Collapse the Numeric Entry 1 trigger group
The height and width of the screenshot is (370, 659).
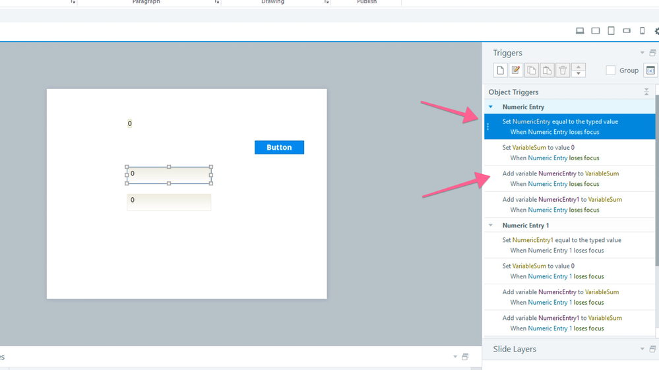(x=491, y=225)
